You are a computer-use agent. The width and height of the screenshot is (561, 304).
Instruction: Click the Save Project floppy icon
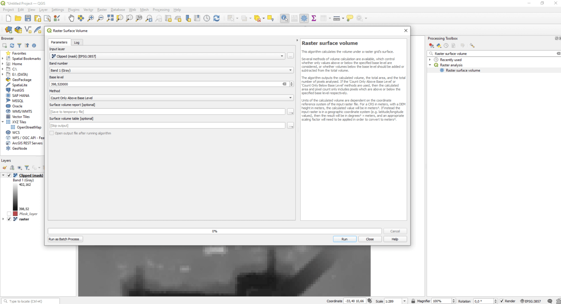[x=28, y=18]
